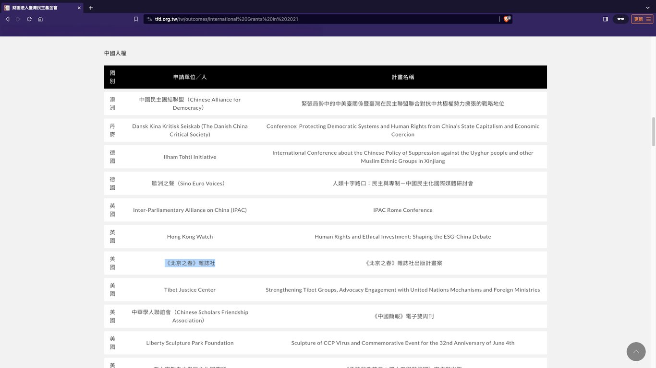The width and height of the screenshot is (656, 368).
Task: Click the round back-to-top arrow button
Action: pos(636,352)
